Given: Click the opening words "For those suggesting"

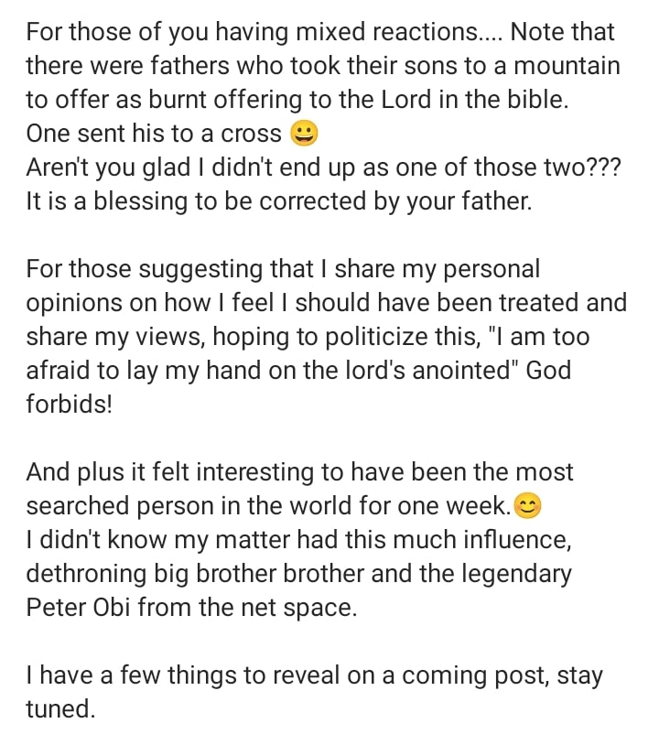Looking at the screenshot, I should point(133,269).
